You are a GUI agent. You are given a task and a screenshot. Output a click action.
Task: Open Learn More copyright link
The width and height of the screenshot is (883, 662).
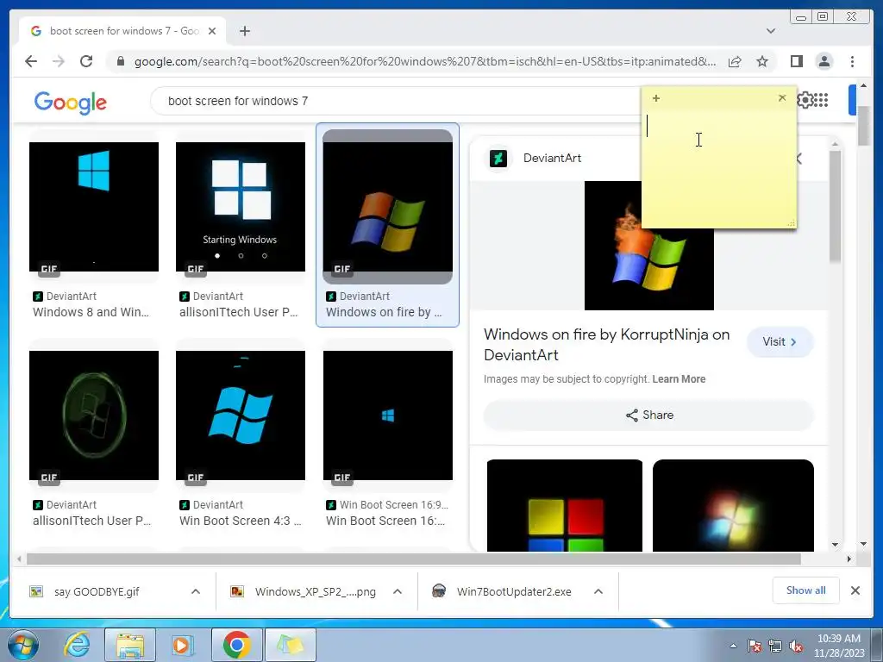(x=679, y=379)
